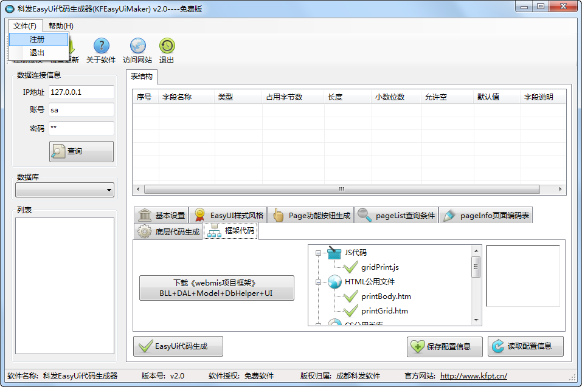The width and height of the screenshot is (582, 387).
Task: Click the gear icon on 底层代码生成 tab
Action: point(144,231)
